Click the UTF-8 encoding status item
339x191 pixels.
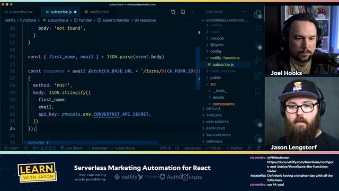[165, 148]
